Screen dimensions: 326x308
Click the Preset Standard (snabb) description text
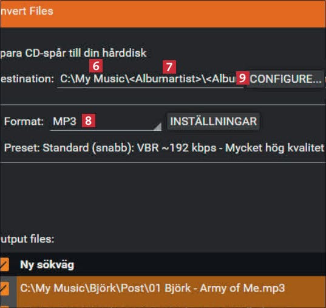[165, 148]
